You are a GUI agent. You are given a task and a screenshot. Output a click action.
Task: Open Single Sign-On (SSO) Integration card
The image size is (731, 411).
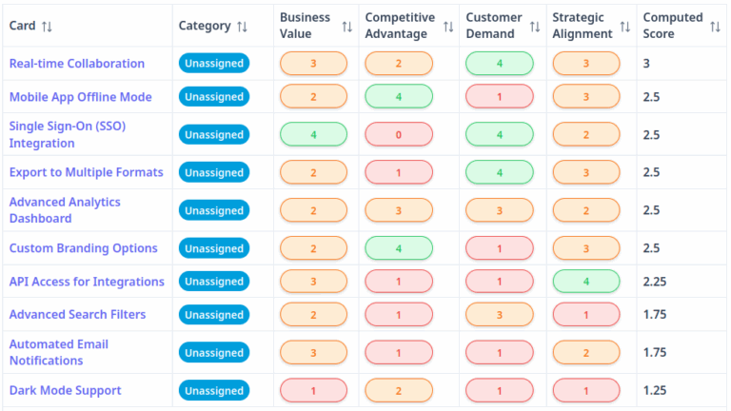[x=68, y=134]
